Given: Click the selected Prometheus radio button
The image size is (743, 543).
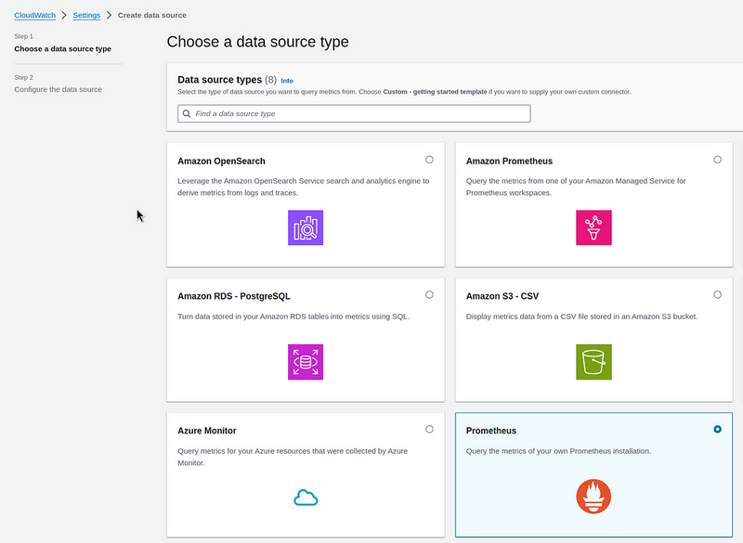Looking at the screenshot, I should pyautogui.click(x=717, y=429).
